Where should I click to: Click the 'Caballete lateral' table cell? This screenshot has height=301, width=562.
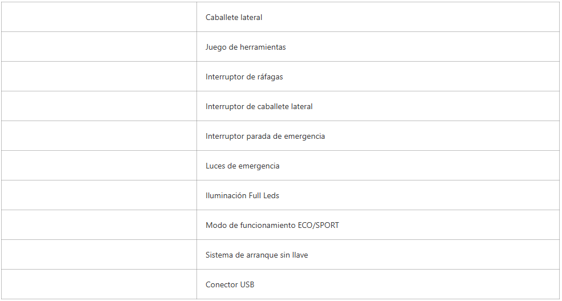[x=234, y=17]
